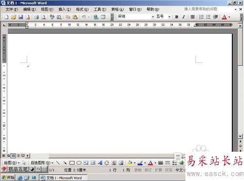Switch to Web Layout view button
The width and height of the screenshot is (244, 181).
tap(8, 156)
